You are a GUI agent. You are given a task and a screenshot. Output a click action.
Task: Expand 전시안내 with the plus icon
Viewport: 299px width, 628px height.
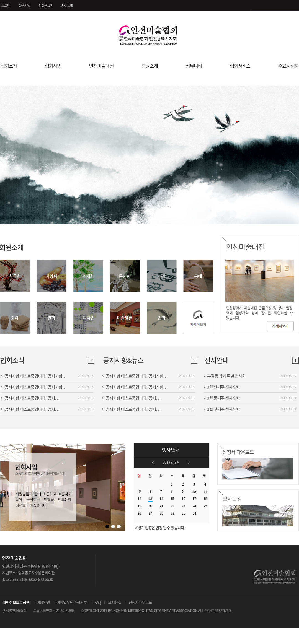pos(295,360)
